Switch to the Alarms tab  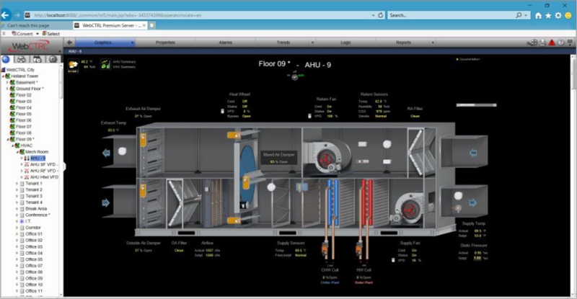[225, 43]
